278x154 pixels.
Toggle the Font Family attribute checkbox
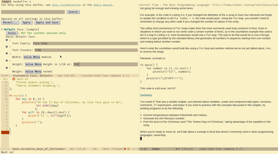tap(7, 40)
